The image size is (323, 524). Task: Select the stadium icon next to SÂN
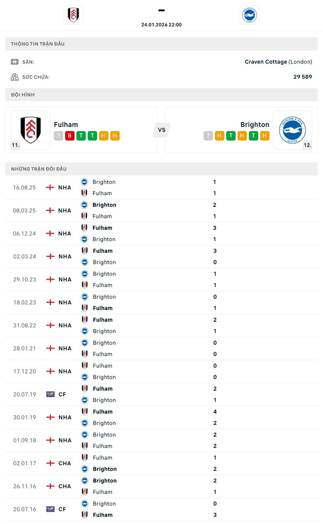pos(14,61)
